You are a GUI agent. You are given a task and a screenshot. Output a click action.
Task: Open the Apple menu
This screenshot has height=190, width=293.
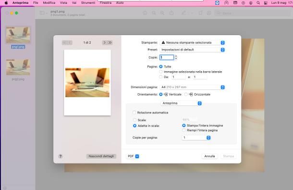point(6,2)
